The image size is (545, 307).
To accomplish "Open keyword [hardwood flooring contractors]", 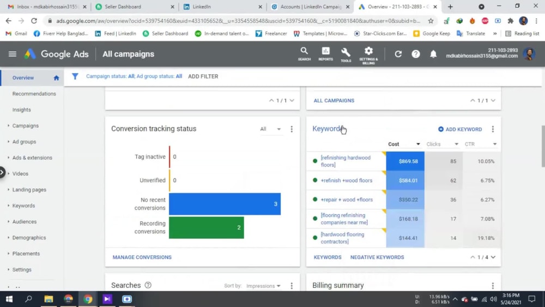I will (x=342, y=238).
